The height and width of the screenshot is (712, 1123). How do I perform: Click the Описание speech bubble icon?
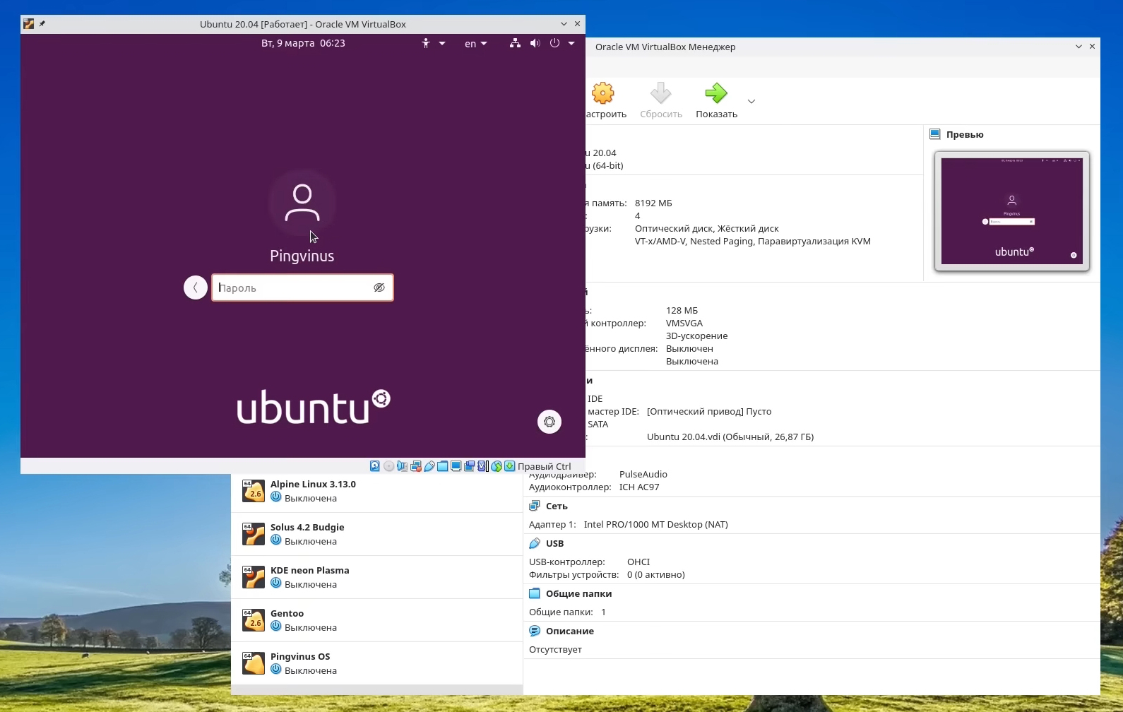pyautogui.click(x=535, y=631)
